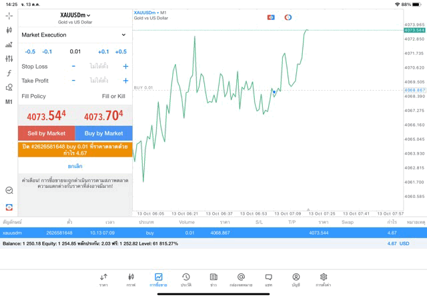Switch to the Chart tab in bottom bar
The image size is (427, 298).
pos(131,280)
